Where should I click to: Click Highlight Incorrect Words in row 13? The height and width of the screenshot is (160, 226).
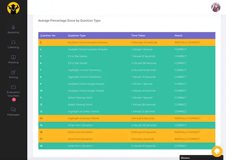coord(83,111)
